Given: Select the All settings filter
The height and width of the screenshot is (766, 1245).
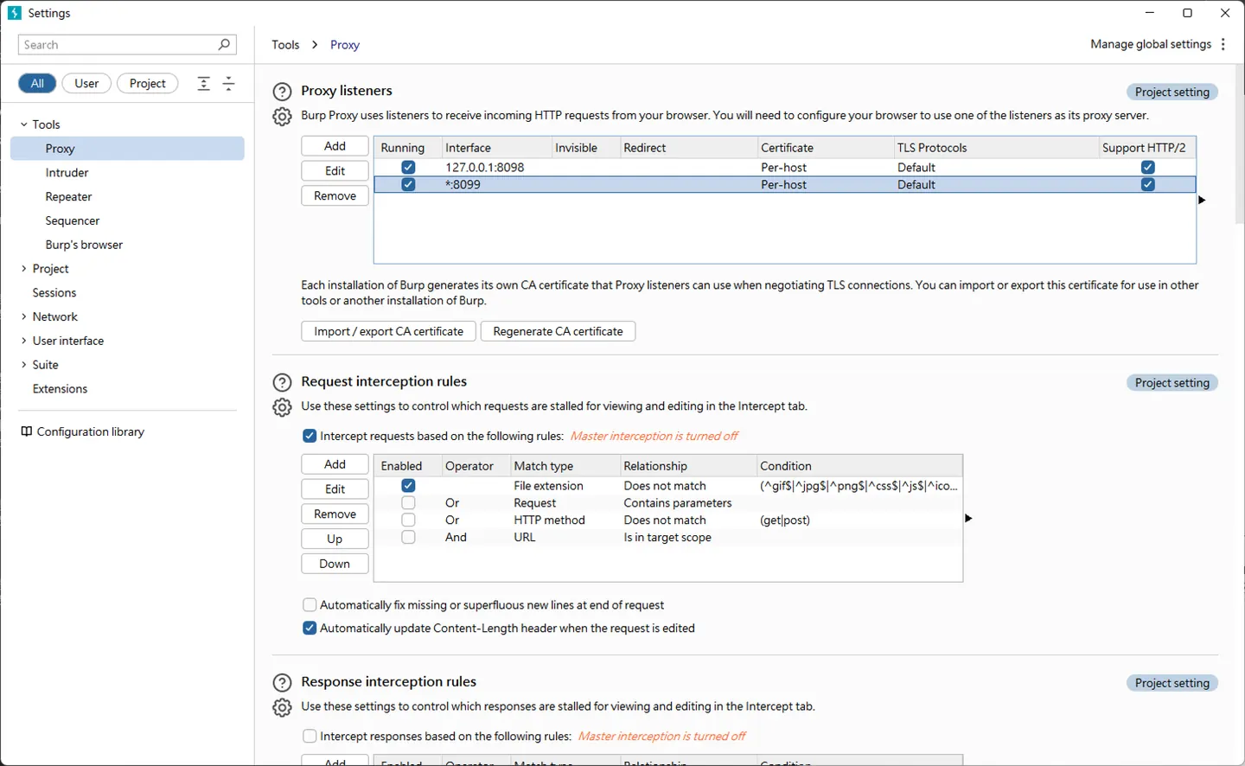Looking at the screenshot, I should (37, 83).
